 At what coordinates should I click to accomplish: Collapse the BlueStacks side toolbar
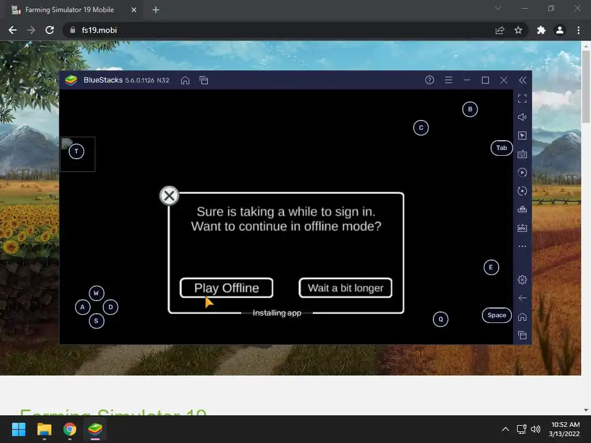click(x=522, y=80)
